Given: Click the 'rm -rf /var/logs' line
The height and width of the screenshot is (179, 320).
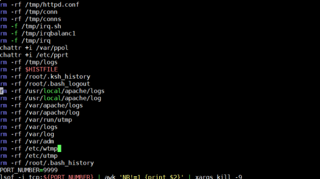Looking at the screenshot, I should 29,127.
